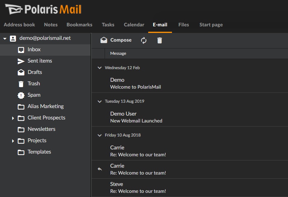
Task: Click the PolarisMail logo icon
Action: point(13,9)
